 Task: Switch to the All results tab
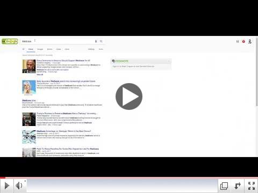pyautogui.click(x=23, y=49)
